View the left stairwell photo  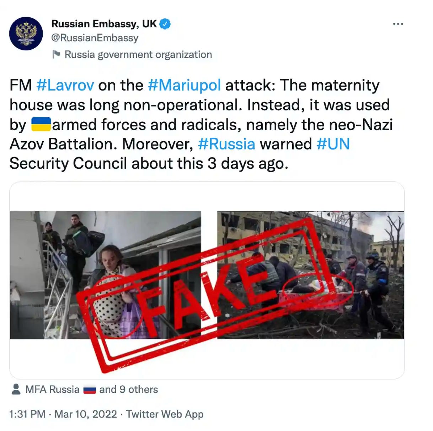tap(105, 275)
